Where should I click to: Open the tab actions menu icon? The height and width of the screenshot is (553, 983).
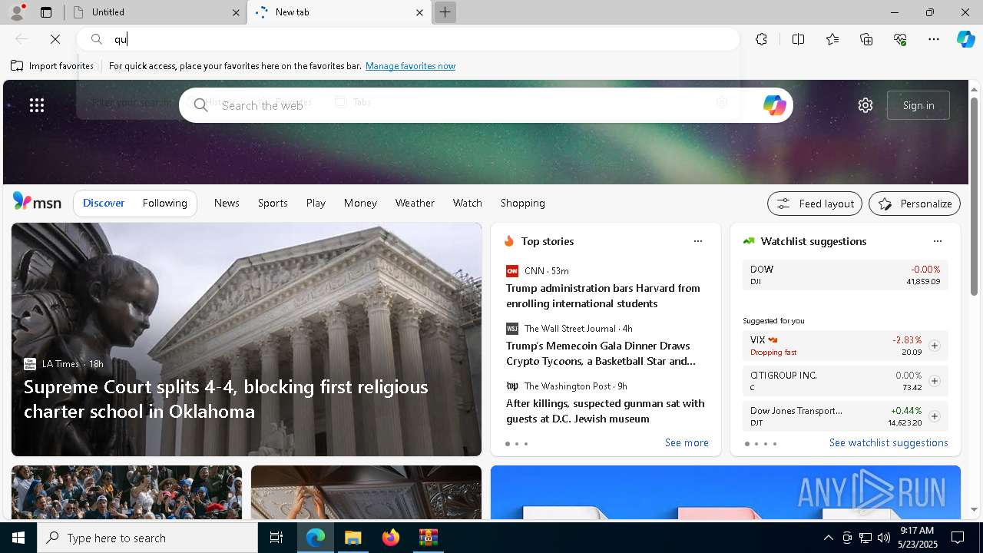(46, 12)
